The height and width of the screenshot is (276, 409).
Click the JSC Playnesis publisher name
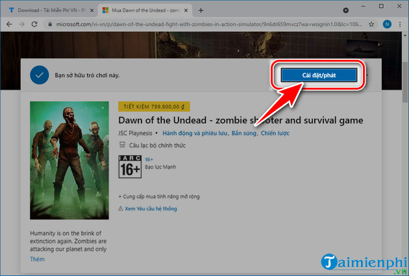pyautogui.click(x=135, y=133)
